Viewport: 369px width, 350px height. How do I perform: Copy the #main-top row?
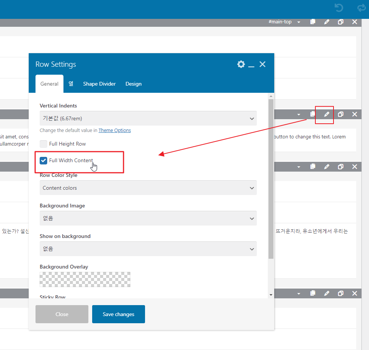tap(313, 22)
